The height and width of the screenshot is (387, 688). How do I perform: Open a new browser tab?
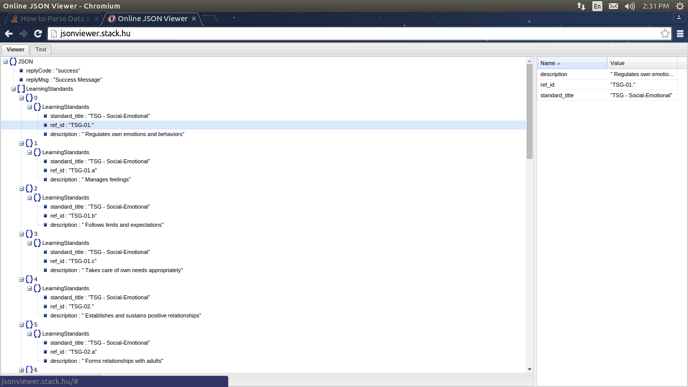[210, 19]
